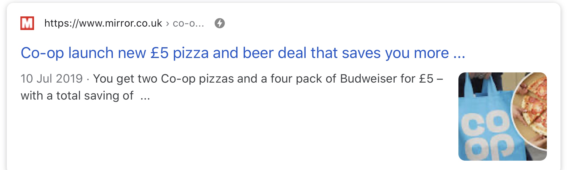The image size is (567, 170).
Task: Click the '10 Jul 2019' date text
Action: pyautogui.click(x=52, y=79)
